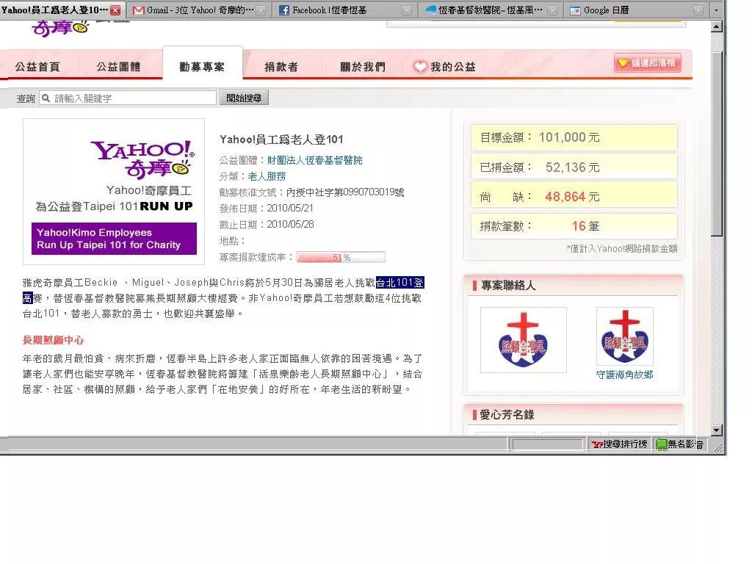This screenshot has width=752, height=564.
Task: Close the Facebook tab button
Action: click(407, 10)
